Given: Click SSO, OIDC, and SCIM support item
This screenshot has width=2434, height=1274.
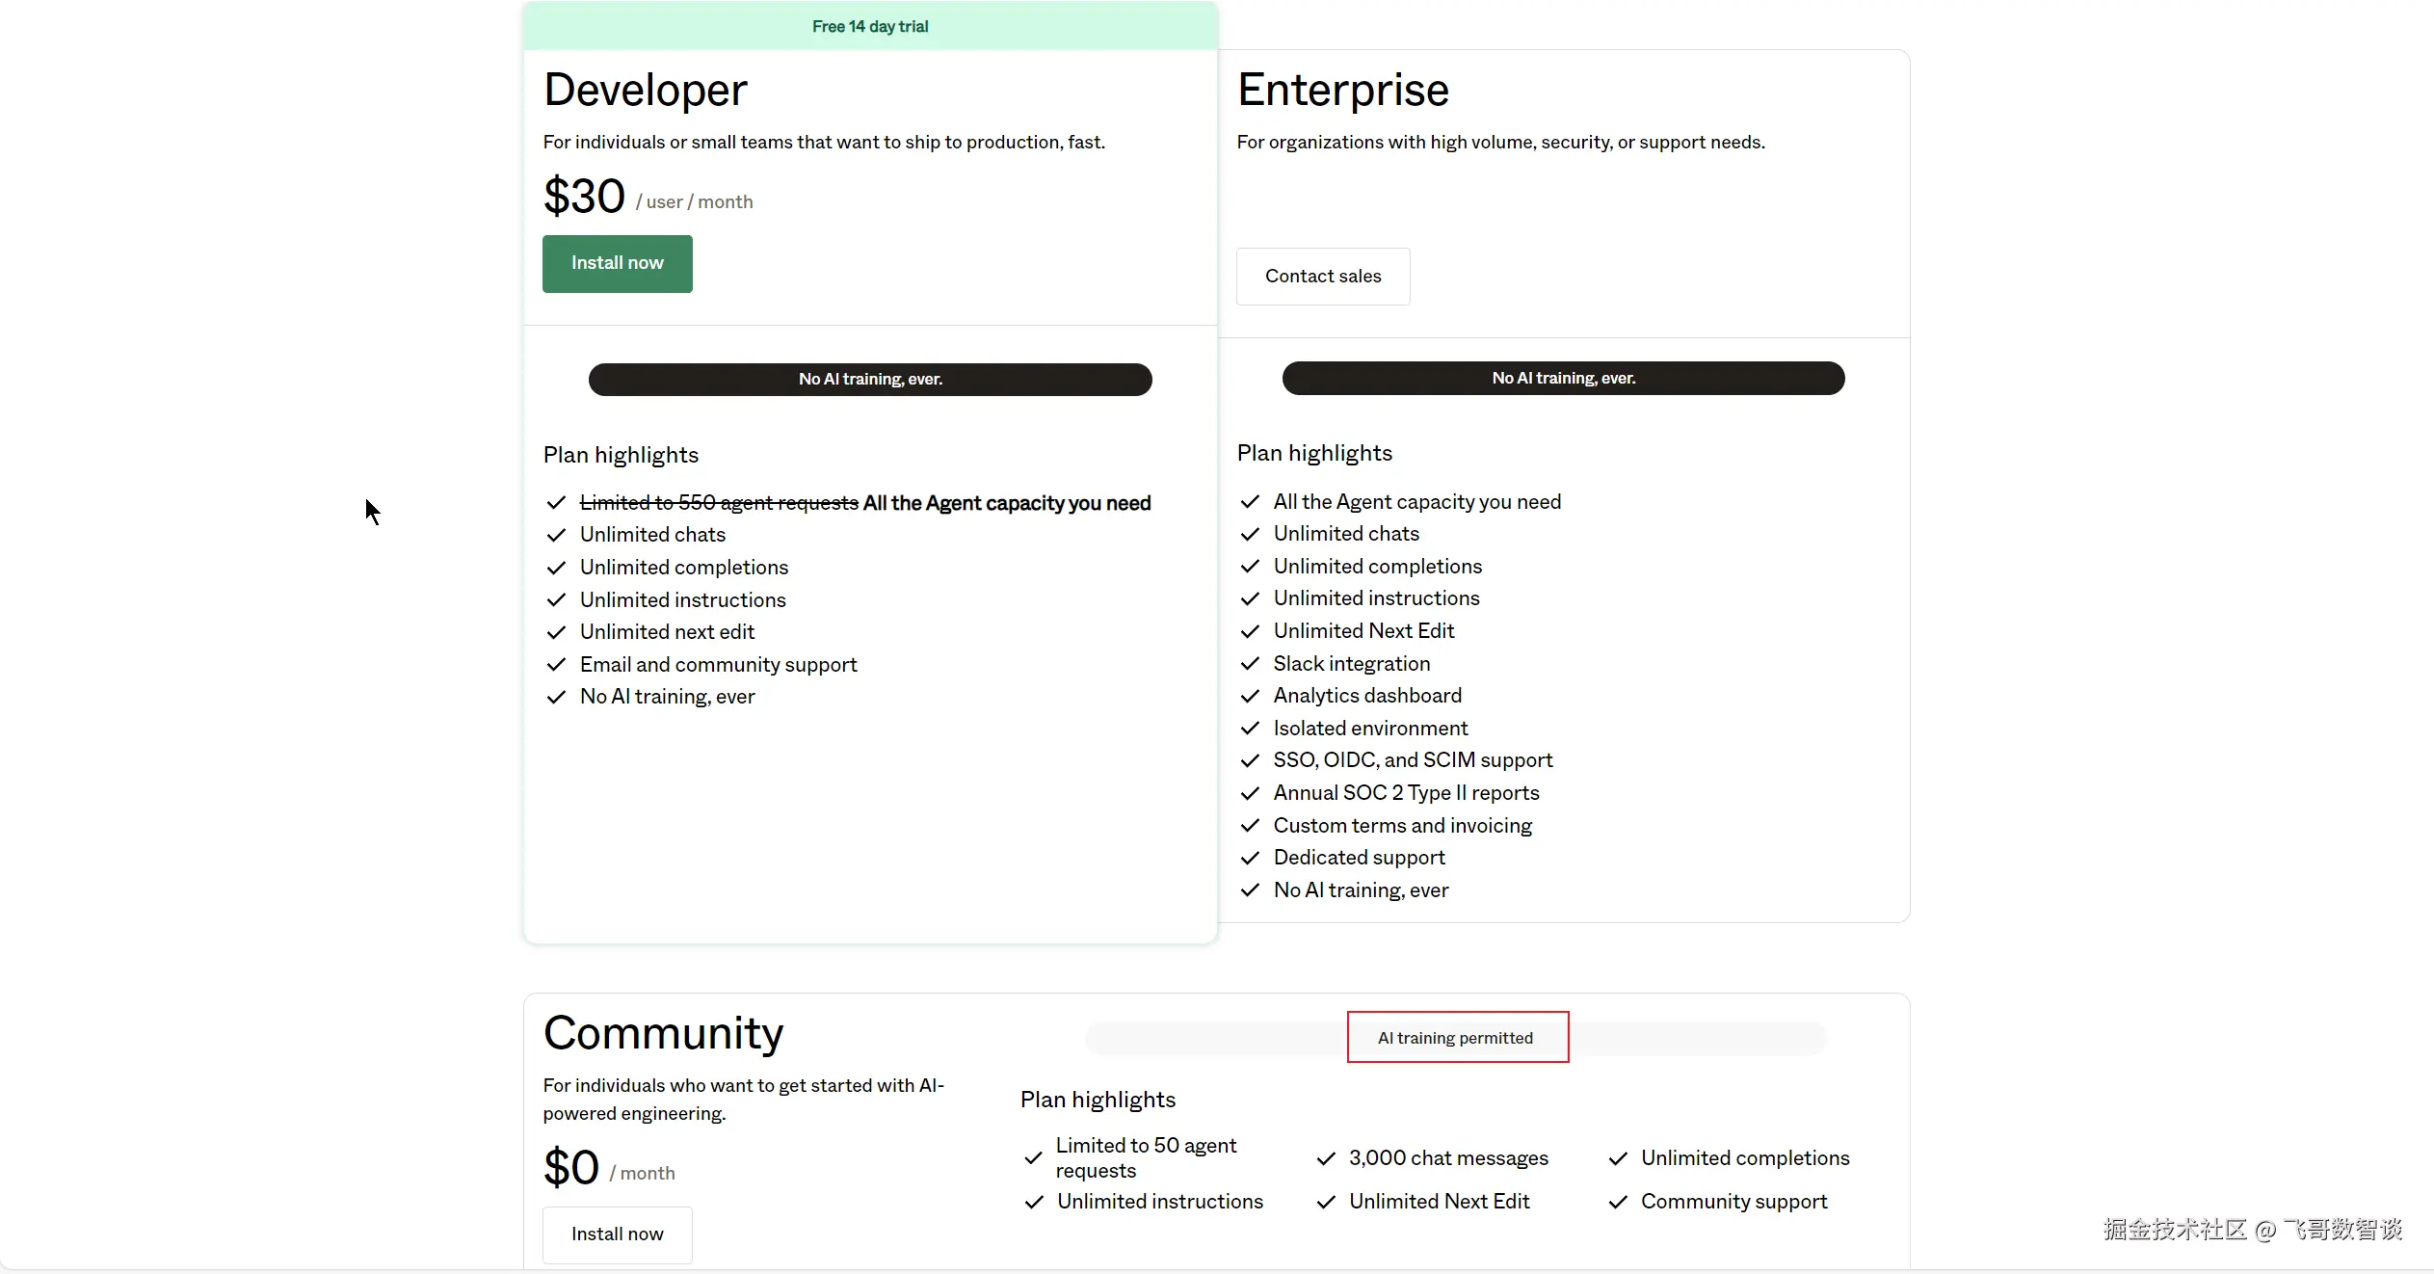Looking at the screenshot, I should click(1413, 760).
